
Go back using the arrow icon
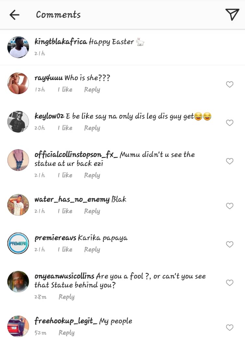point(14,15)
